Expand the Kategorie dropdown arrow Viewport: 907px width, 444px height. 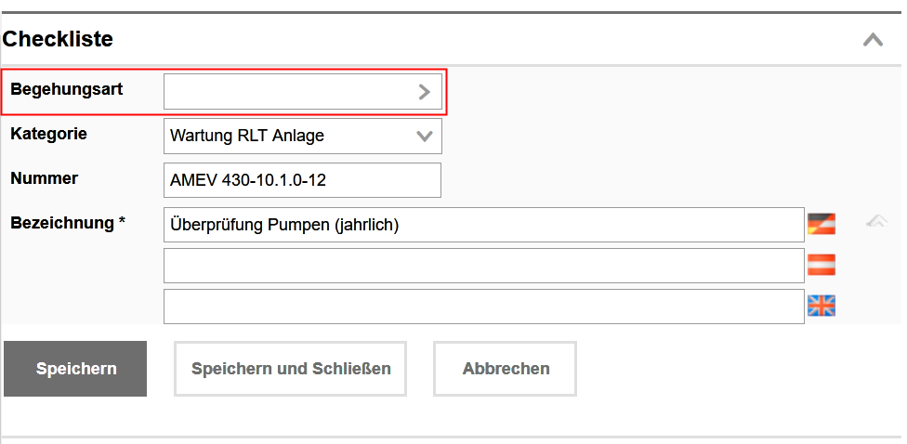tap(425, 136)
